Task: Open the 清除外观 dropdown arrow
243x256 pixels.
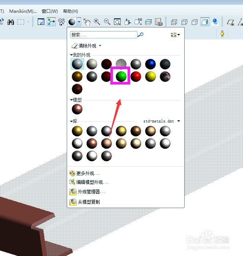Action: coord(100,46)
